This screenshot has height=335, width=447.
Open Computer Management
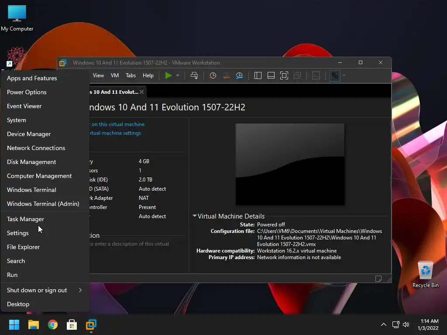(45, 176)
